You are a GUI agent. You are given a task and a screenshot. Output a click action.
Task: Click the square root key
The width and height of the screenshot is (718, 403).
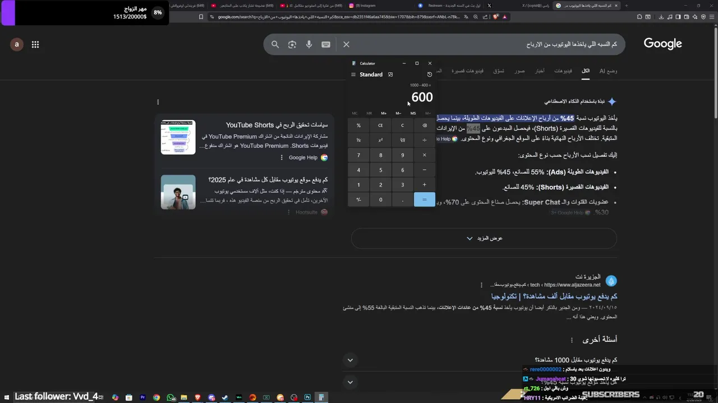point(402,140)
